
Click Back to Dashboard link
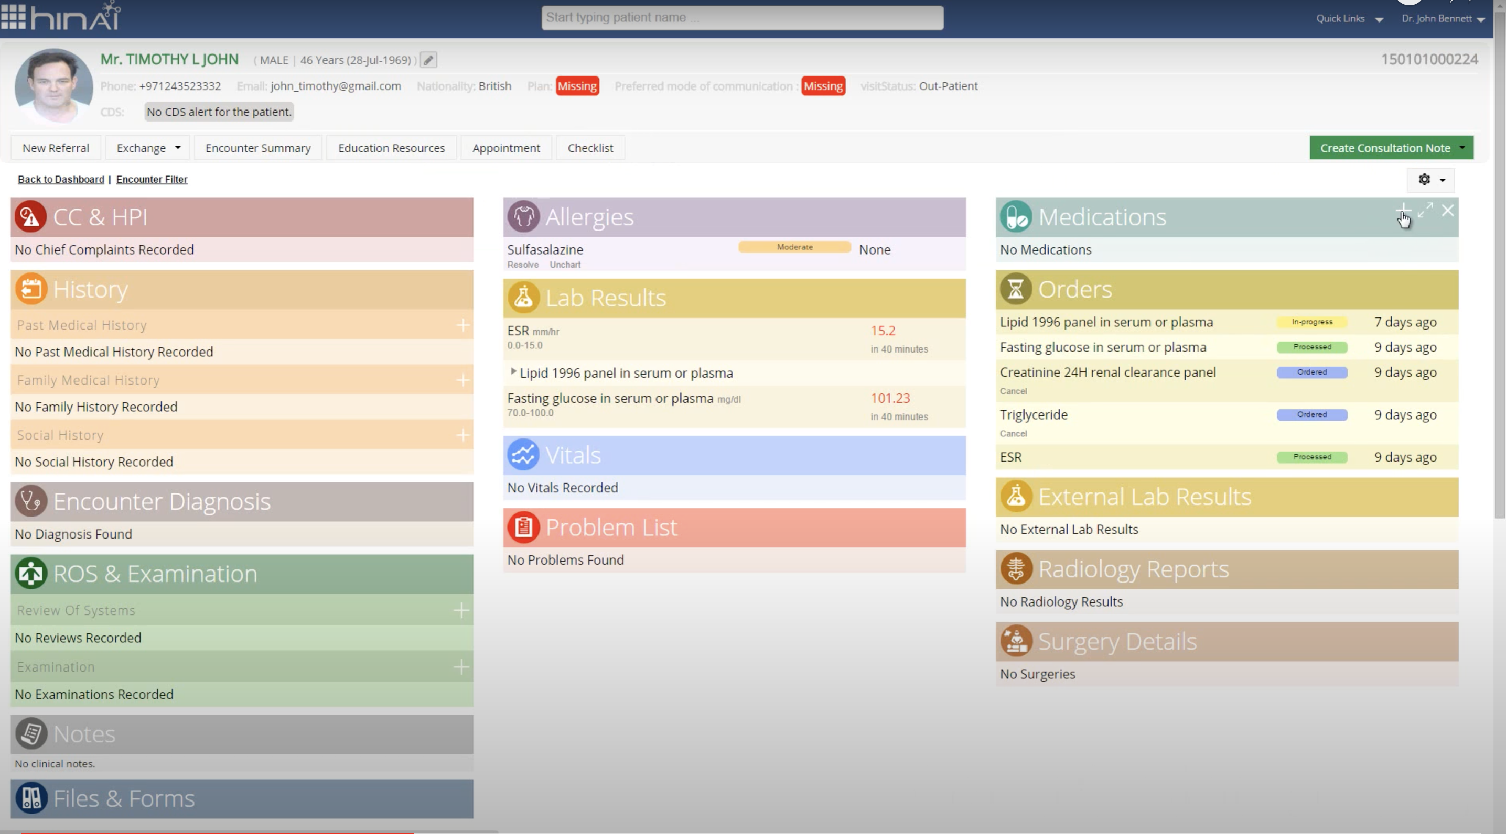pos(61,179)
